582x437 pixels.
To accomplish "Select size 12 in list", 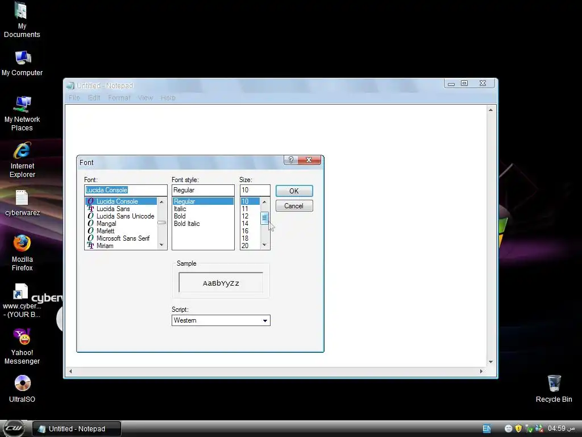I will [x=250, y=216].
